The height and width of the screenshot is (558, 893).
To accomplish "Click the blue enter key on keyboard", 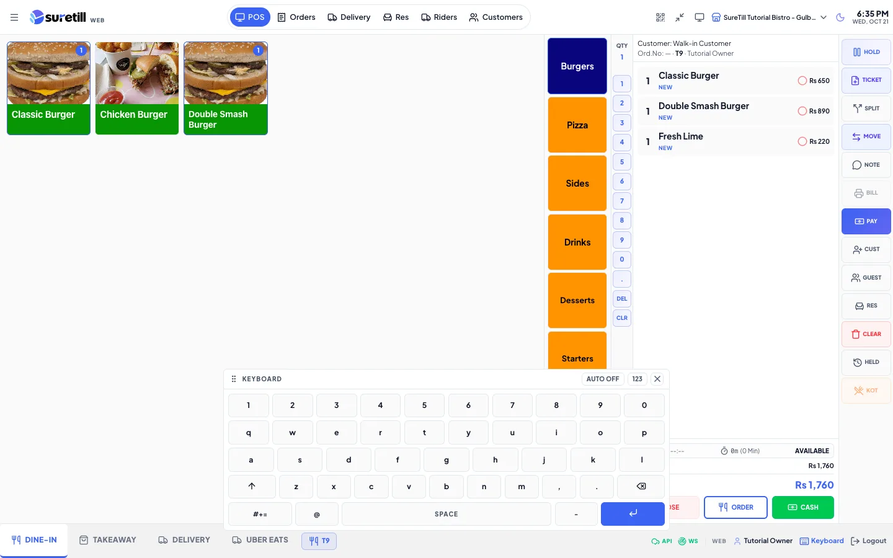I will coord(633,514).
